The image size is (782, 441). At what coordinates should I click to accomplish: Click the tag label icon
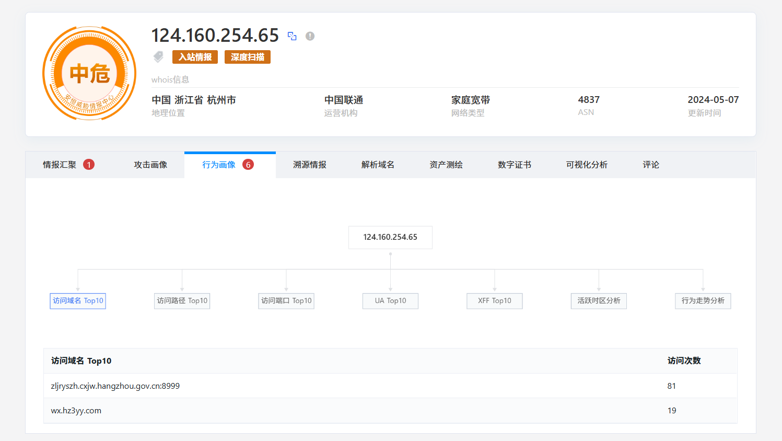tap(158, 56)
